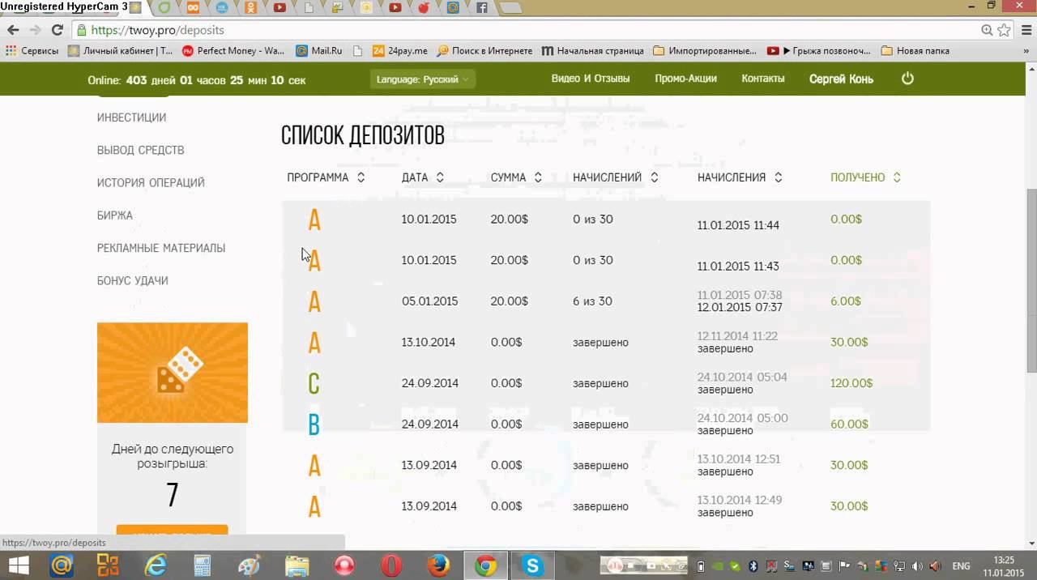
Task: Click the browser back arrow
Action: (13, 30)
